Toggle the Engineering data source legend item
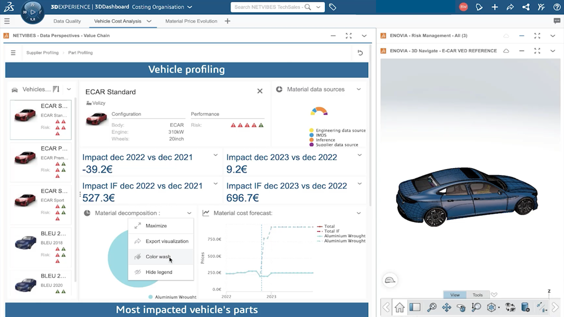This screenshot has width=564, height=317. click(340, 130)
